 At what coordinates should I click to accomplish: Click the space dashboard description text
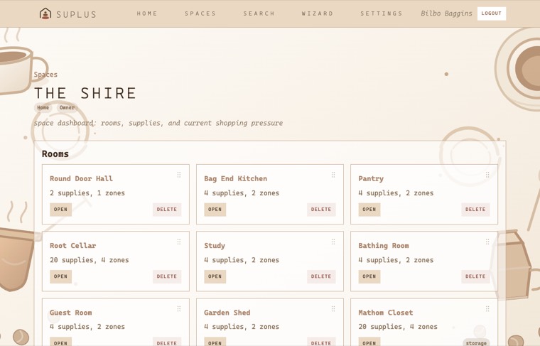(158, 123)
